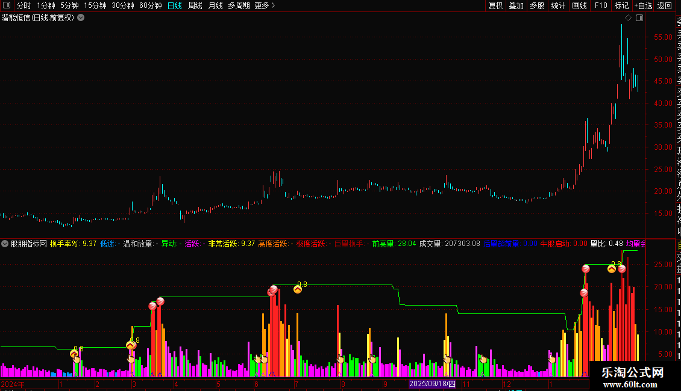Click the 标记 mark button
This screenshot has height=391, width=681.
tap(621, 5)
